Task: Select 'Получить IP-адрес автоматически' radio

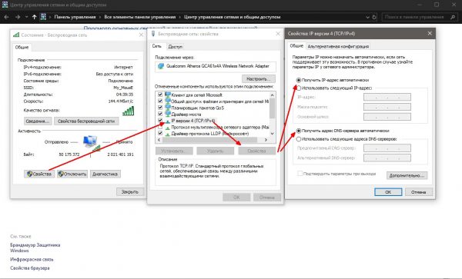Action: 299,80
